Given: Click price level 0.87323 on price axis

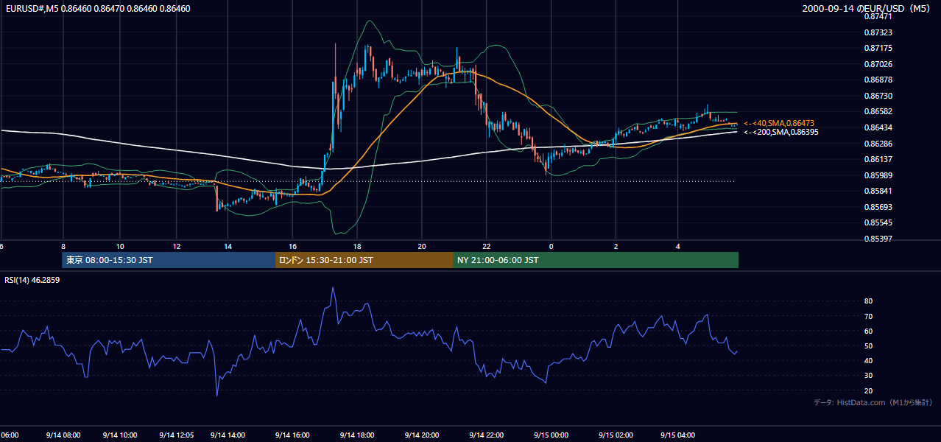Looking at the screenshot, I should point(878,33).
